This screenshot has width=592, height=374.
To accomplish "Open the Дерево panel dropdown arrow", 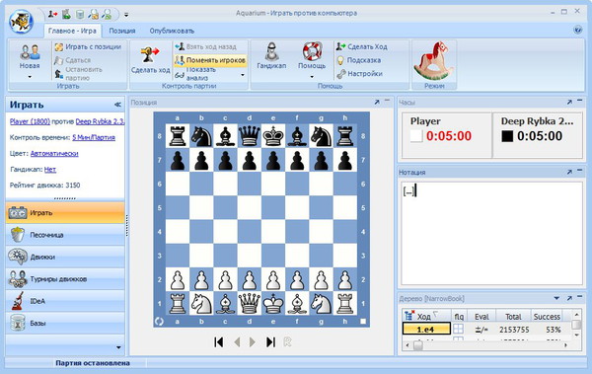I will coord(556,298).
